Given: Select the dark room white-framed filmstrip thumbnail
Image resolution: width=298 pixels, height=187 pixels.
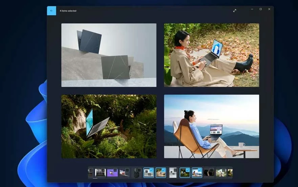Looking at the screenshot, I should (100, 173).
